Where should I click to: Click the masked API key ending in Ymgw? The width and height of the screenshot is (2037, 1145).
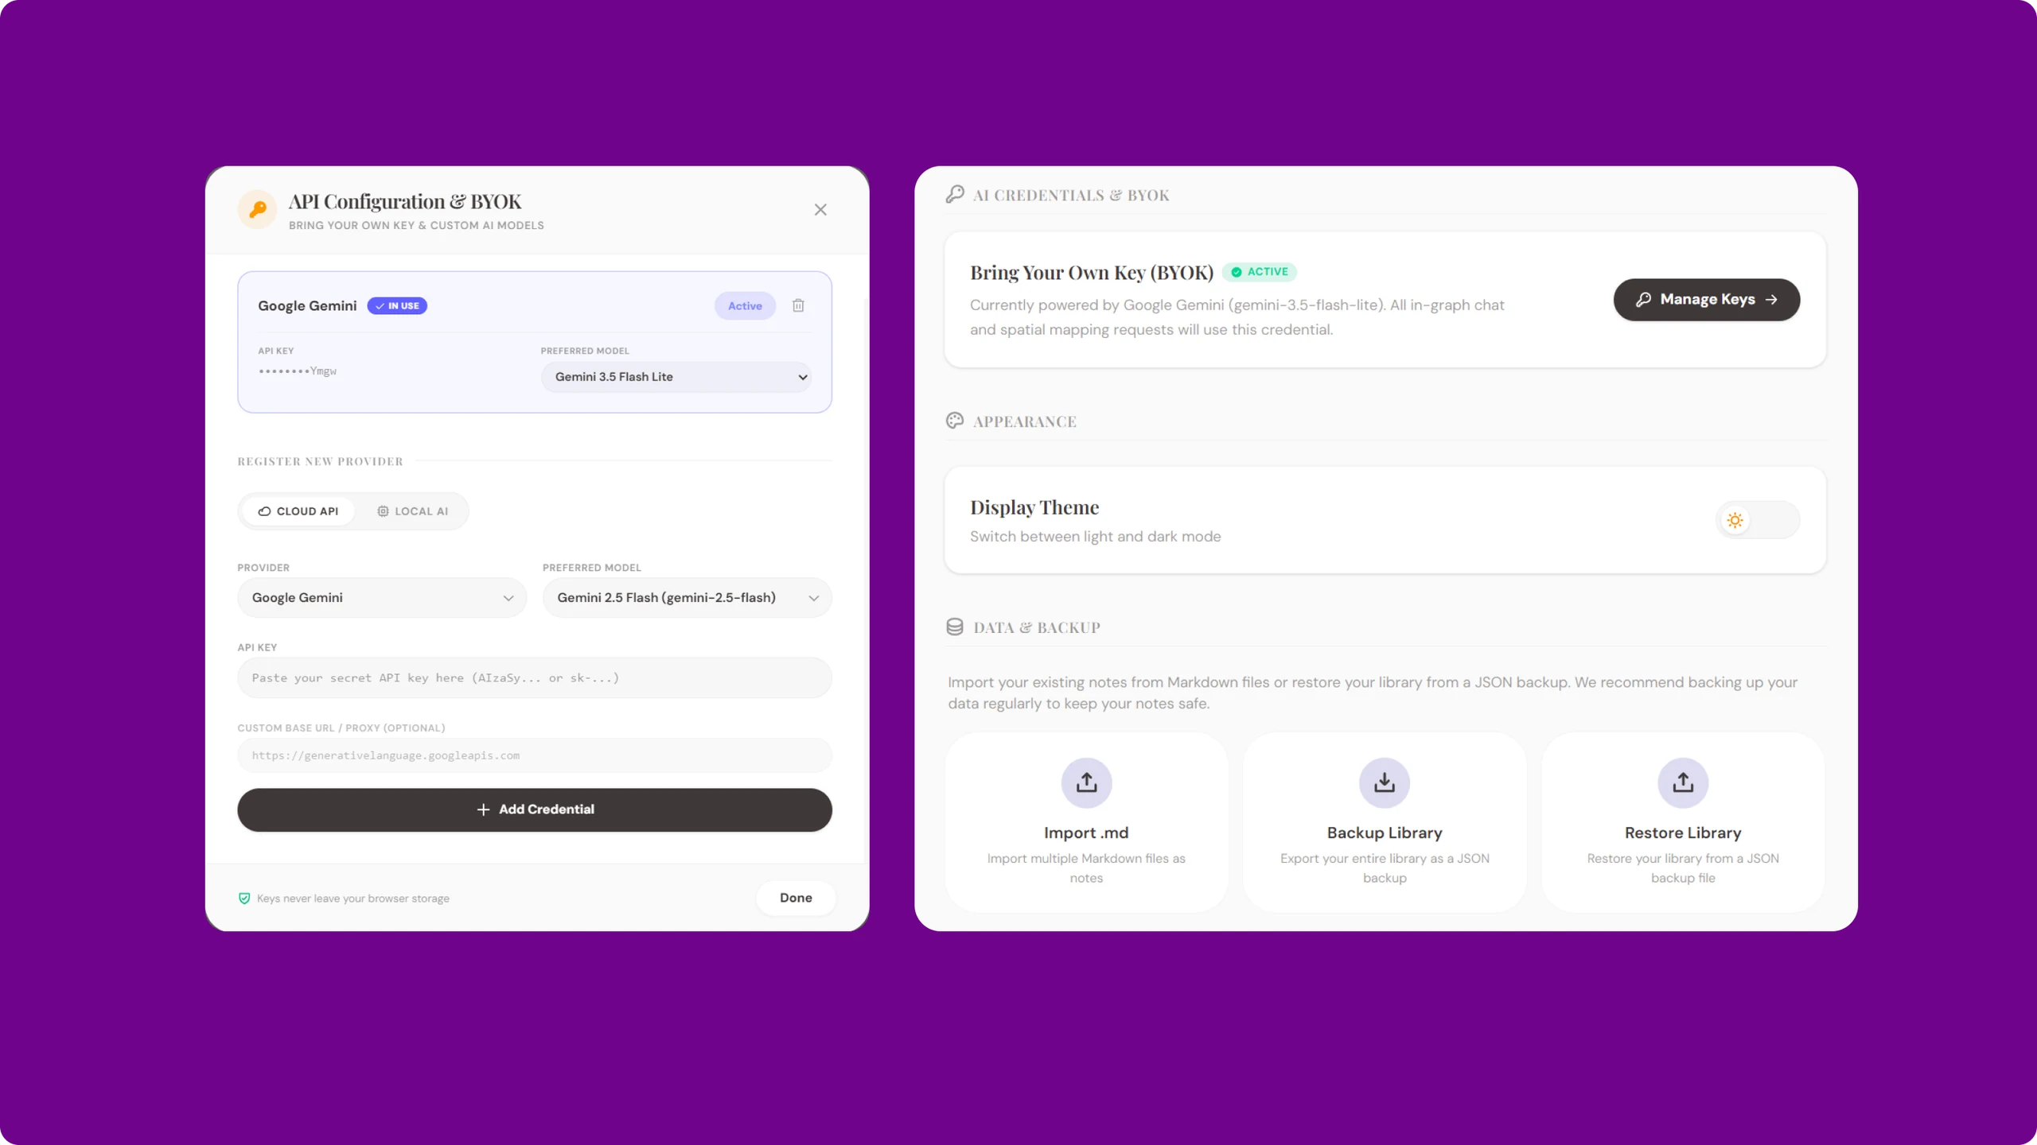pos(298,371)
